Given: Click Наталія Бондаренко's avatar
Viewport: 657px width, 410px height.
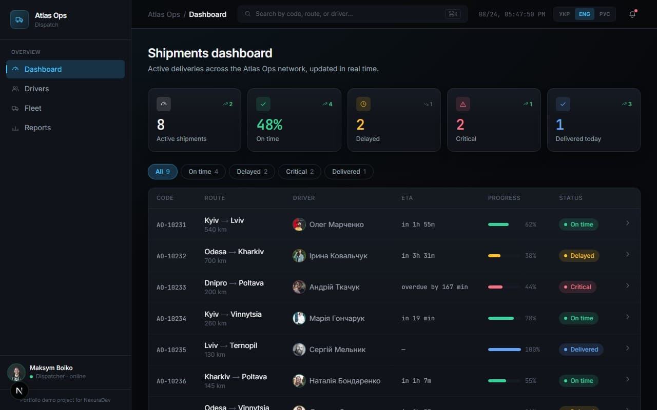Looking at the screenshot, I should click(299, 381).
